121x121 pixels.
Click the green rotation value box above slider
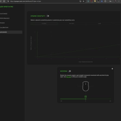pos(86,97)
